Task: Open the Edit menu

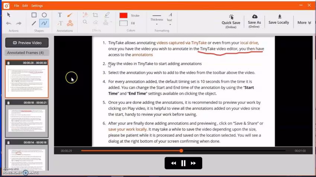Action: [x=25, y=6]
